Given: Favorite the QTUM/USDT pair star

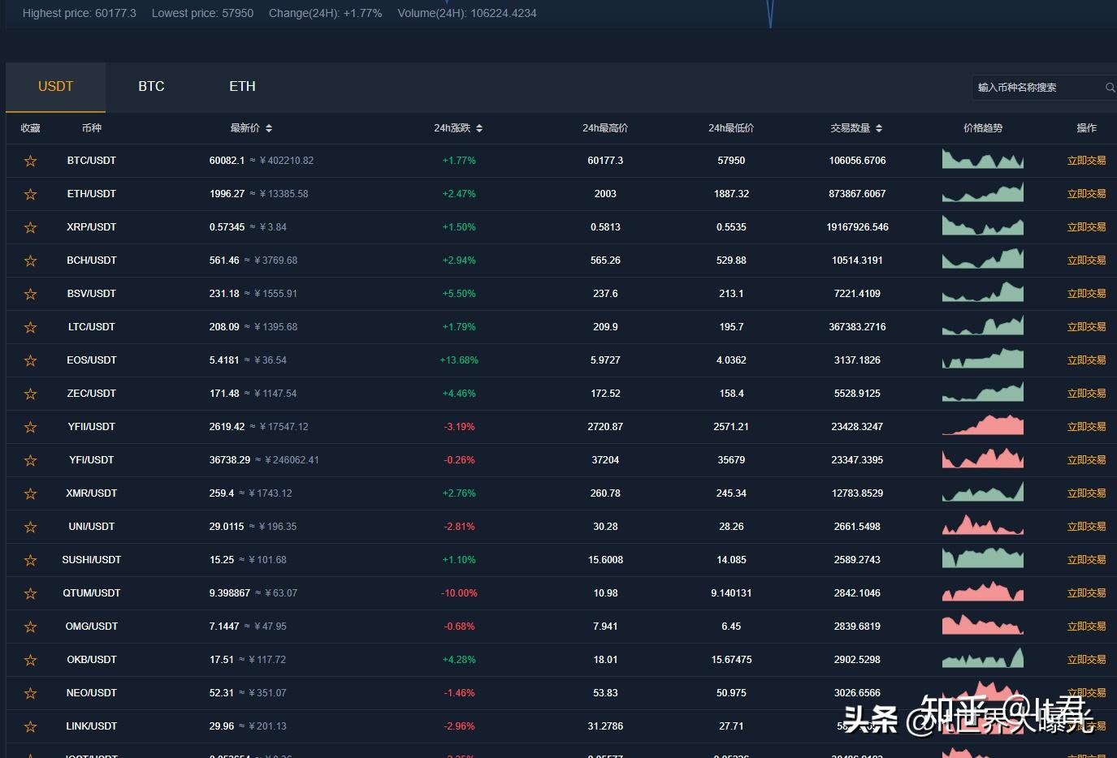Looking at the screenshot, I should (30, 593).
